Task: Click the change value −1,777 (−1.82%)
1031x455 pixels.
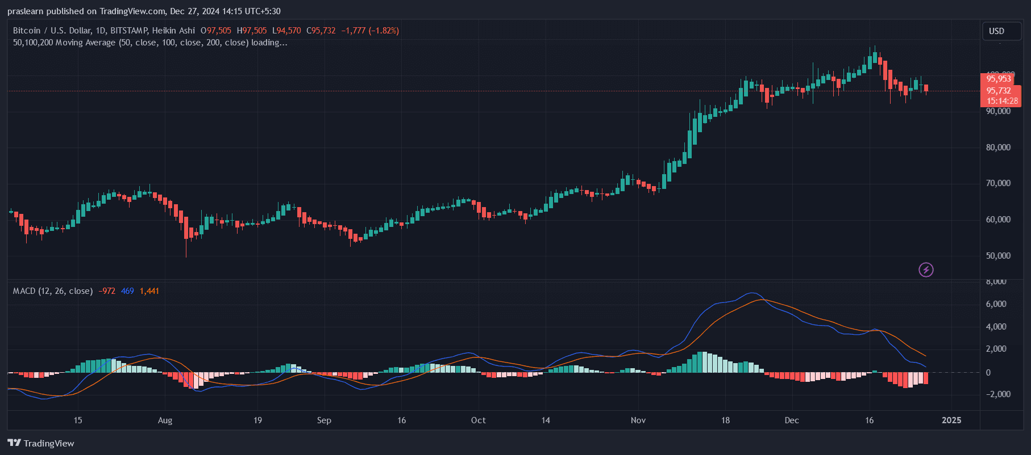Action: [370, 31]
